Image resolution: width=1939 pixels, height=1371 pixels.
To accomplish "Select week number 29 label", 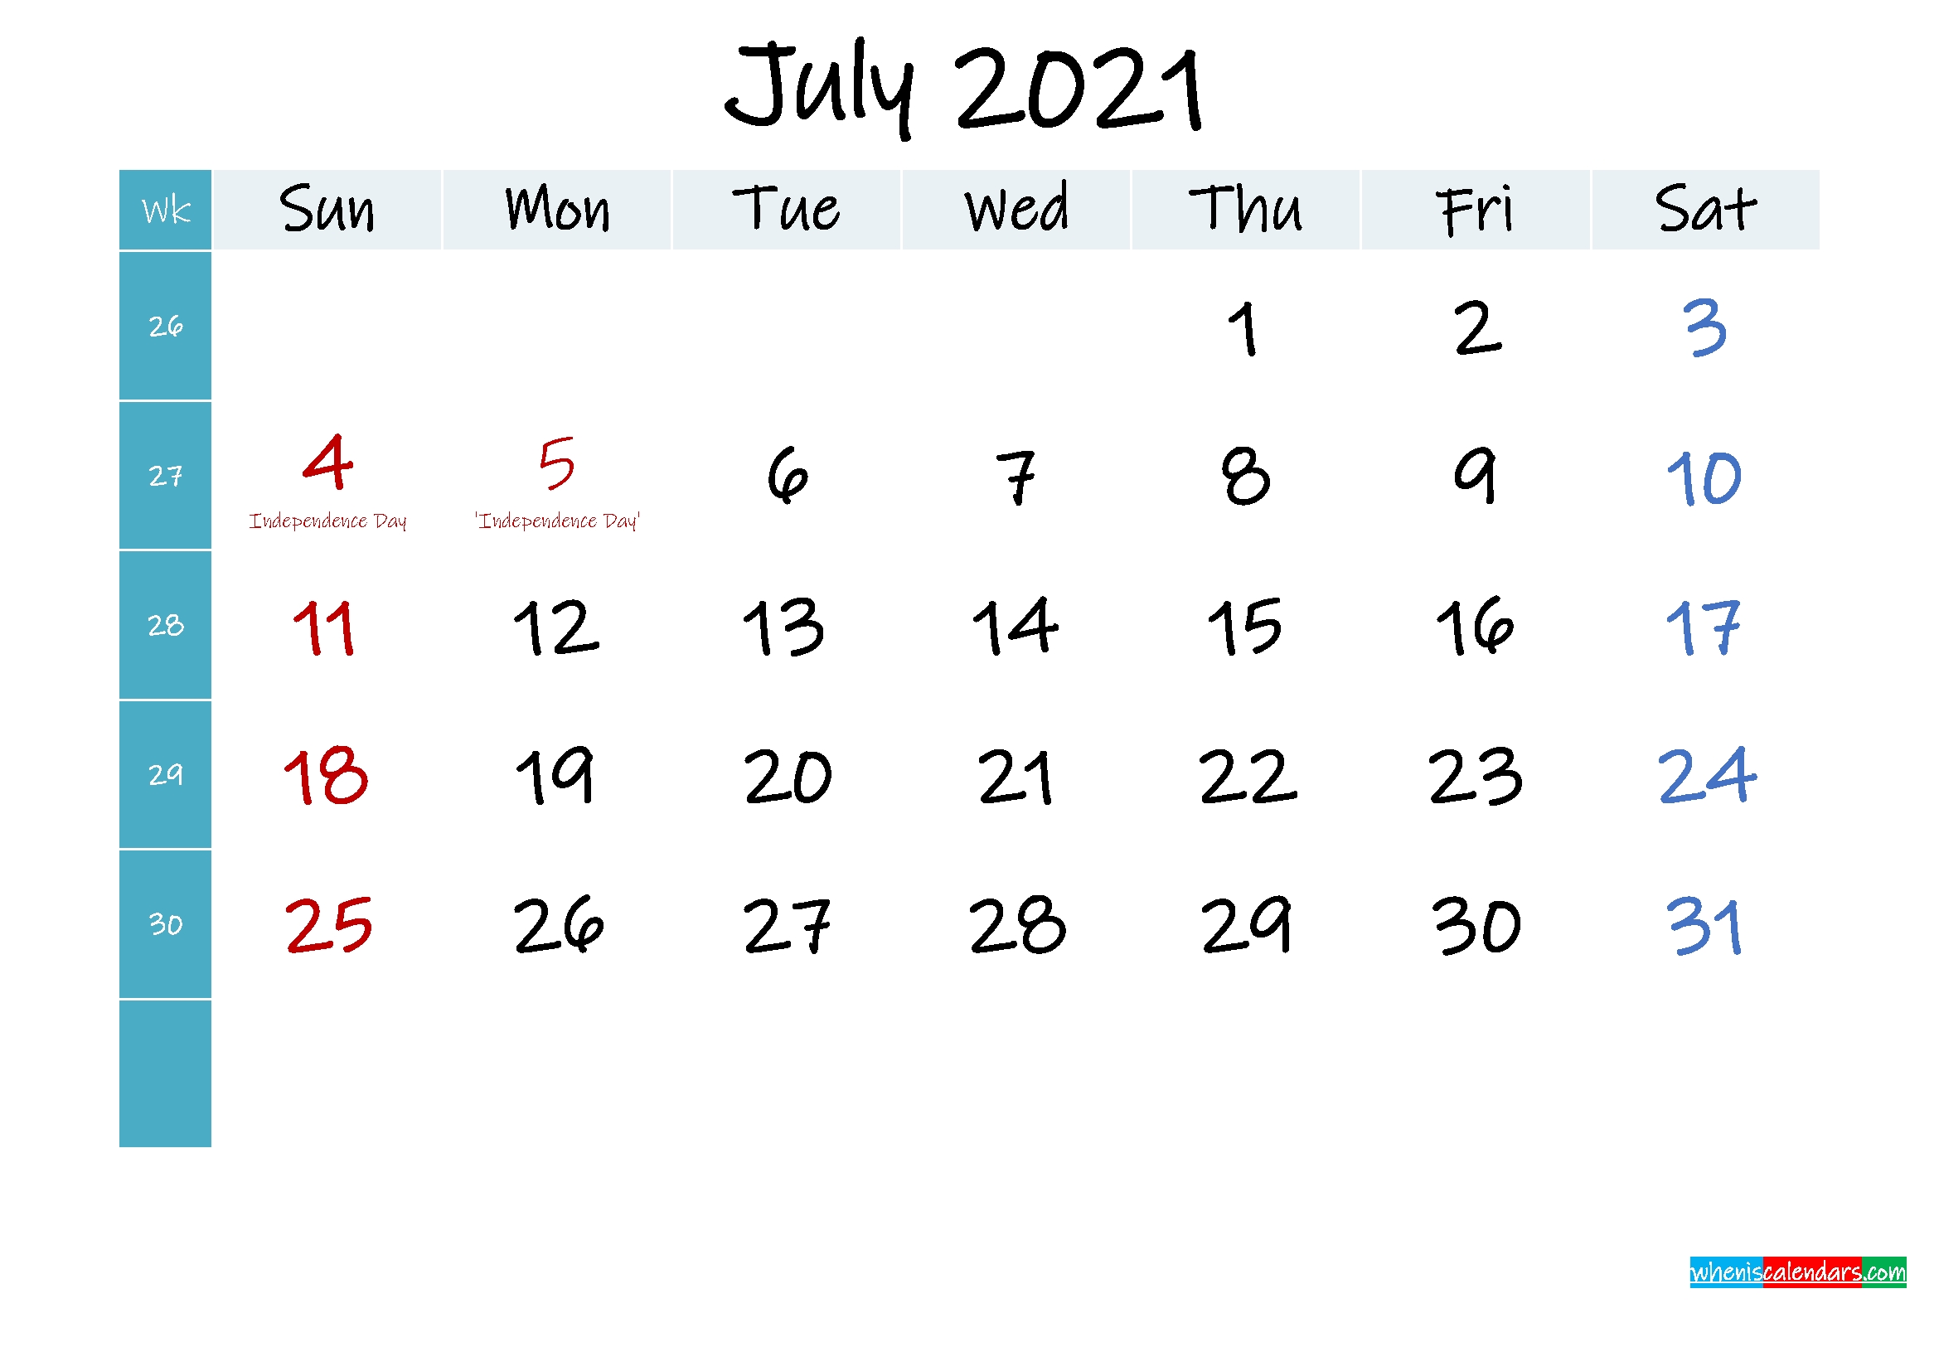I will tap(160, 776).
